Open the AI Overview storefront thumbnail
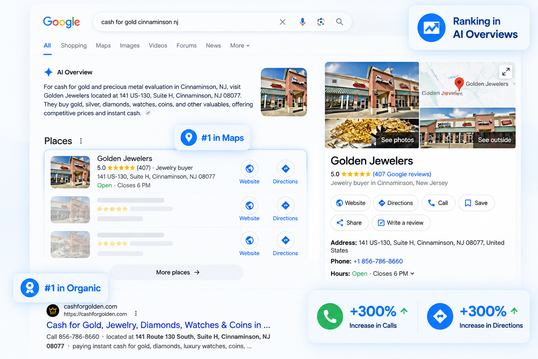Screen dimensions: 538x359 pos(284,92)
